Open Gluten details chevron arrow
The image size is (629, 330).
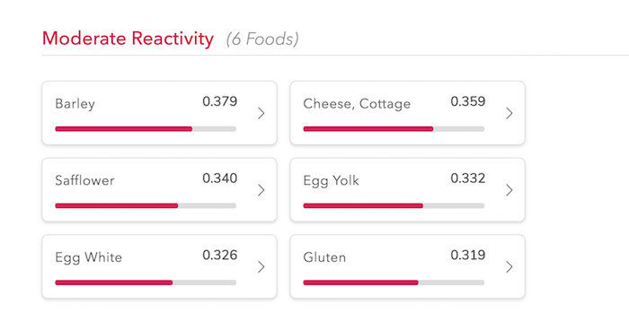pyautogui.click(x=509, y=266)
